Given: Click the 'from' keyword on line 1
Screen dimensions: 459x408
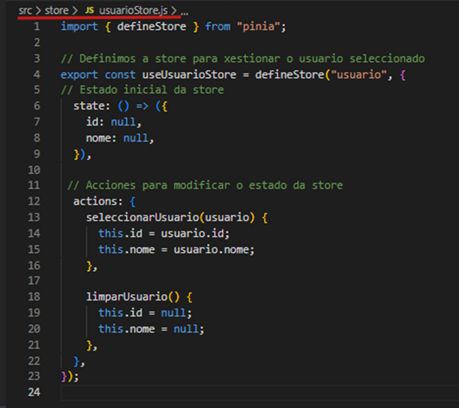Looking at the screenshot, I should (217, 27).
